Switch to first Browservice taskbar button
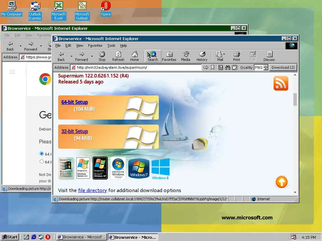The image size is (322, 241). point(81,237)
